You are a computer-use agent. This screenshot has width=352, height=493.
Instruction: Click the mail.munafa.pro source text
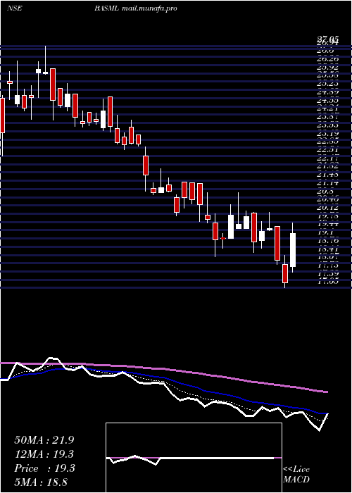149,8
